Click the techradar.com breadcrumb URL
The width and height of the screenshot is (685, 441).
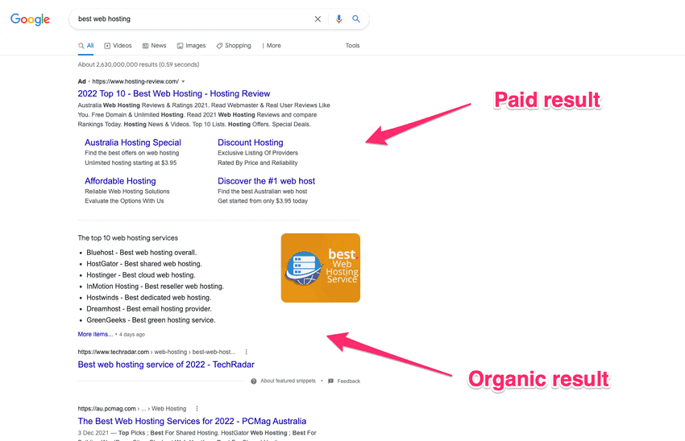tap(156, 352)
